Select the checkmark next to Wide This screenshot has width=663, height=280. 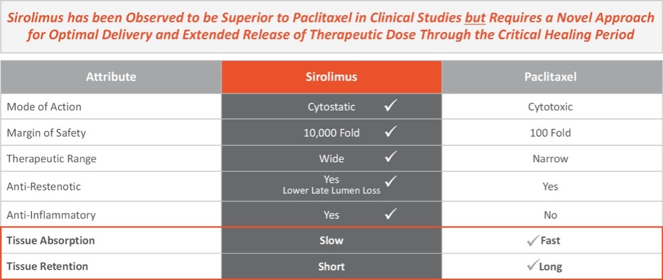pos(391,158)
